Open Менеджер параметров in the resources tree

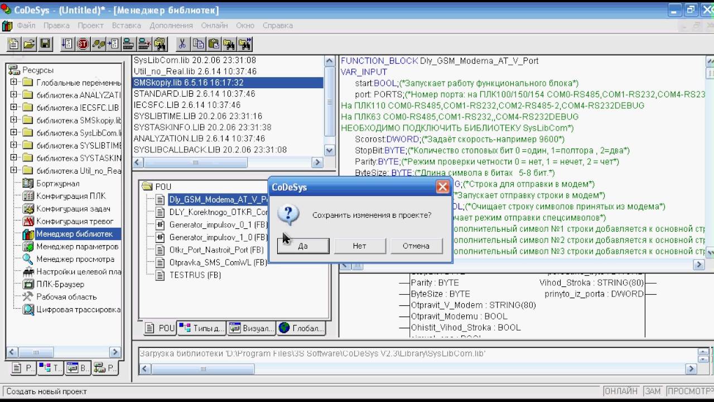[x=77, y=247]
